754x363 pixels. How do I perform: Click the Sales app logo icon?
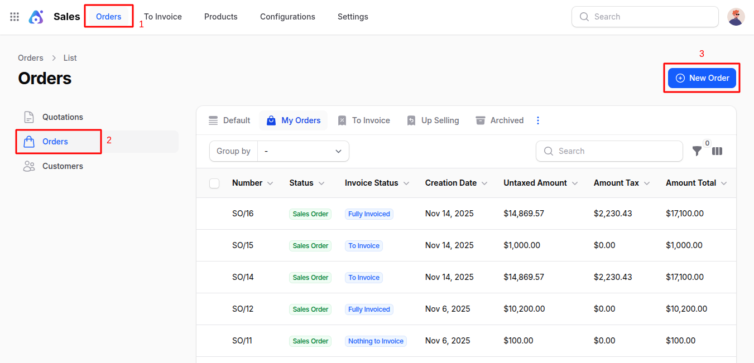[x=36, y=17]
